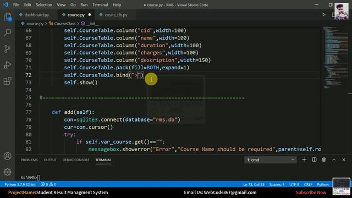Click line number 77 in the gutter

point(29,112)
